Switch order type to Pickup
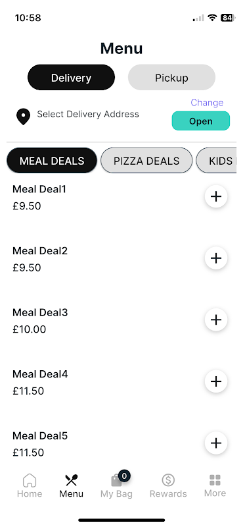This screenshot has width=243, height=527. [x=171, y=78]
